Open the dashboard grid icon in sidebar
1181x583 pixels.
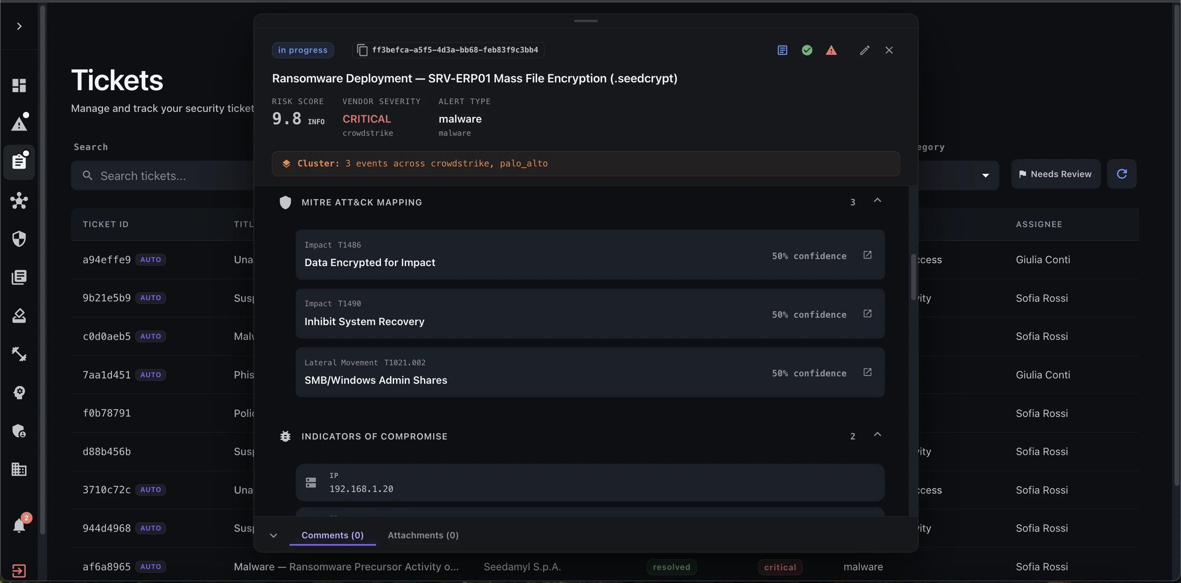pyautogui.click(x=19, y=85)
